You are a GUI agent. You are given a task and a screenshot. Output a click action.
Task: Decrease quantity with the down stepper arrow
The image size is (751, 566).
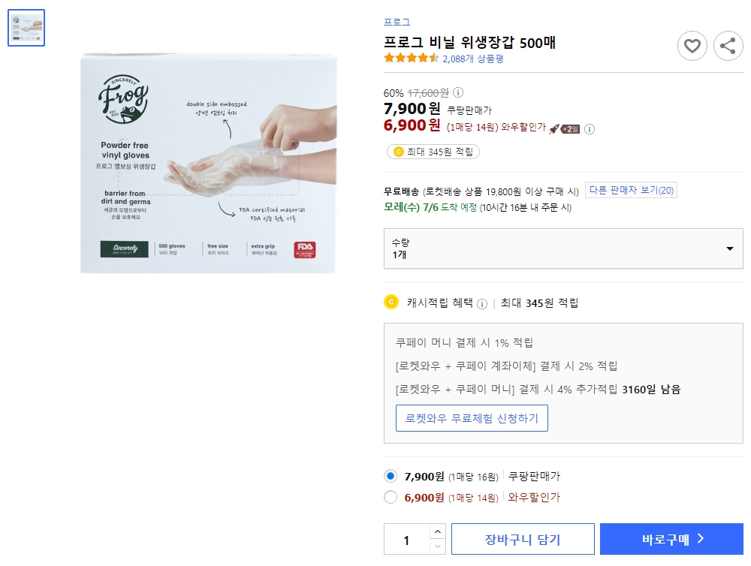point(437,545)
